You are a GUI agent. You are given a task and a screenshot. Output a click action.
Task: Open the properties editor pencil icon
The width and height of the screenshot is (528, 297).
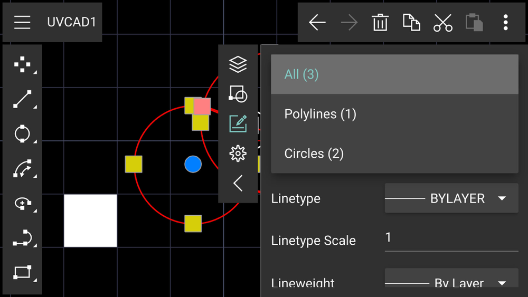click(238, 123)
